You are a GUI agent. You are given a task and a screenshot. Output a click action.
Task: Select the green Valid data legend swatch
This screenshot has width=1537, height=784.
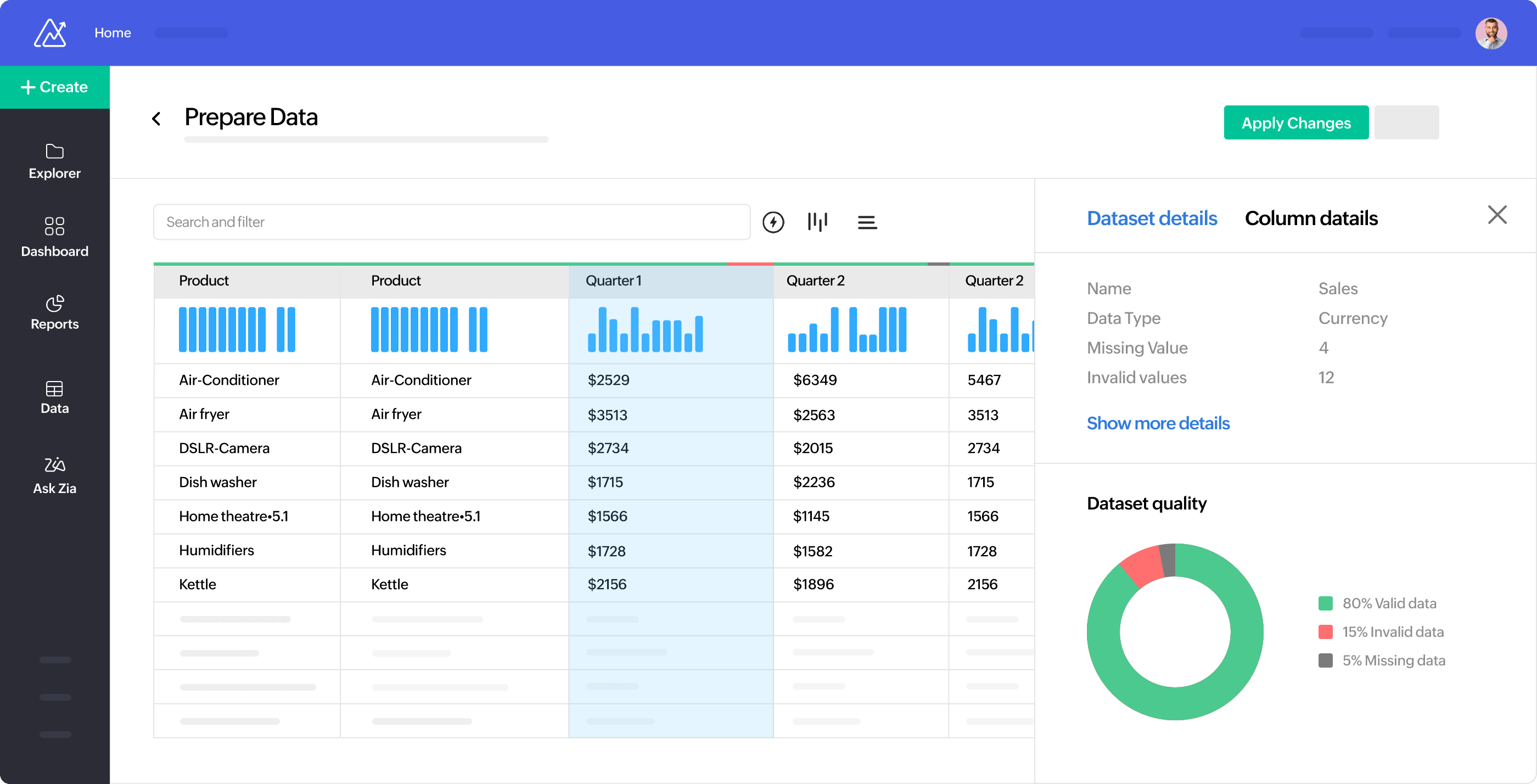[1326, 603]
